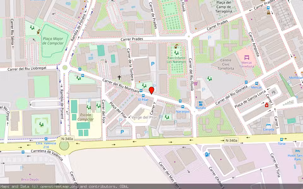Image resolution: width=303 pixels, height=189 pixels.
Task: Click the Parc Infantil Los Naranjos label
Action: pos(176,60)
